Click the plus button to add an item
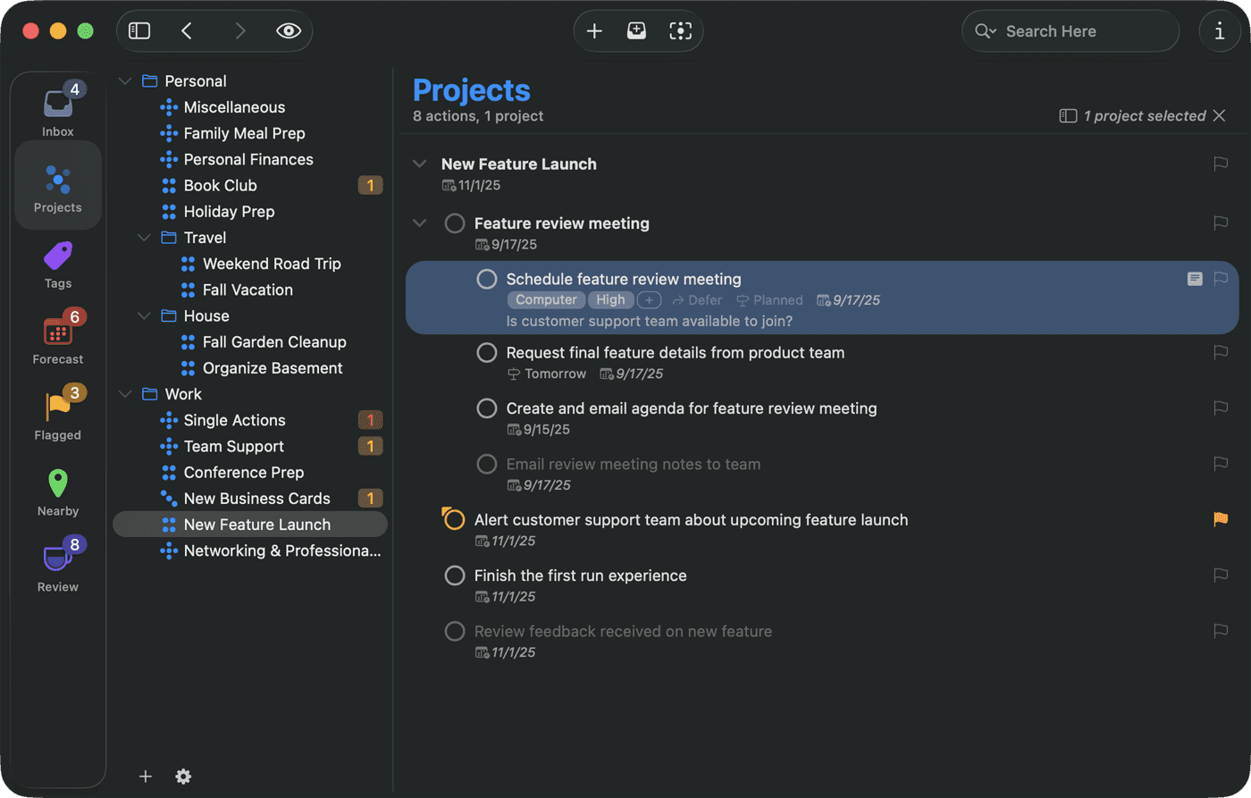This screenshot has height=798, width=1251. pos(593,30)
